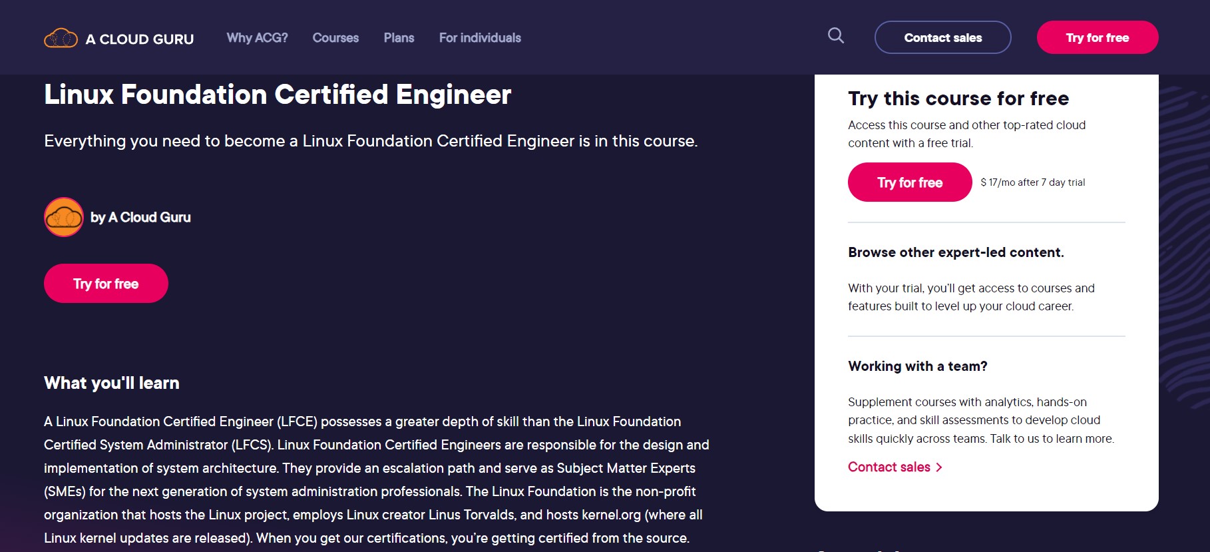Go to Plans in the navigation bar
1210x552 pixels.
pos(399,38)
